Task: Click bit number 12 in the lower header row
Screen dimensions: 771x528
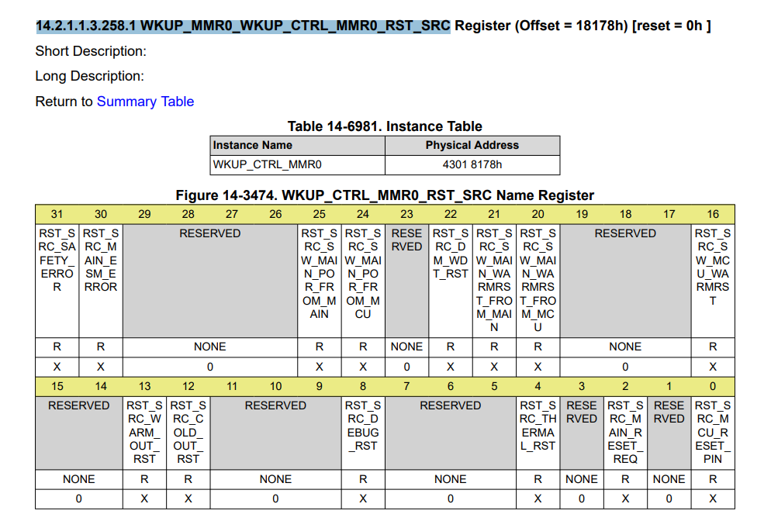Action: pos(188,386)
